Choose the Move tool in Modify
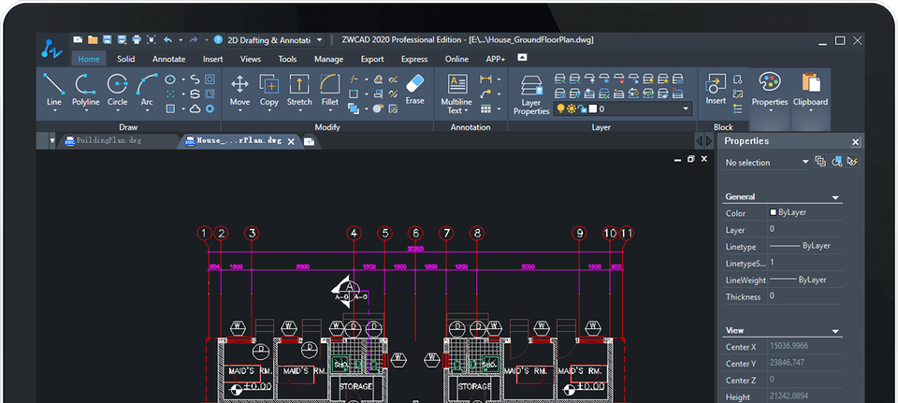The image size is (898, 403). point(239,90)
